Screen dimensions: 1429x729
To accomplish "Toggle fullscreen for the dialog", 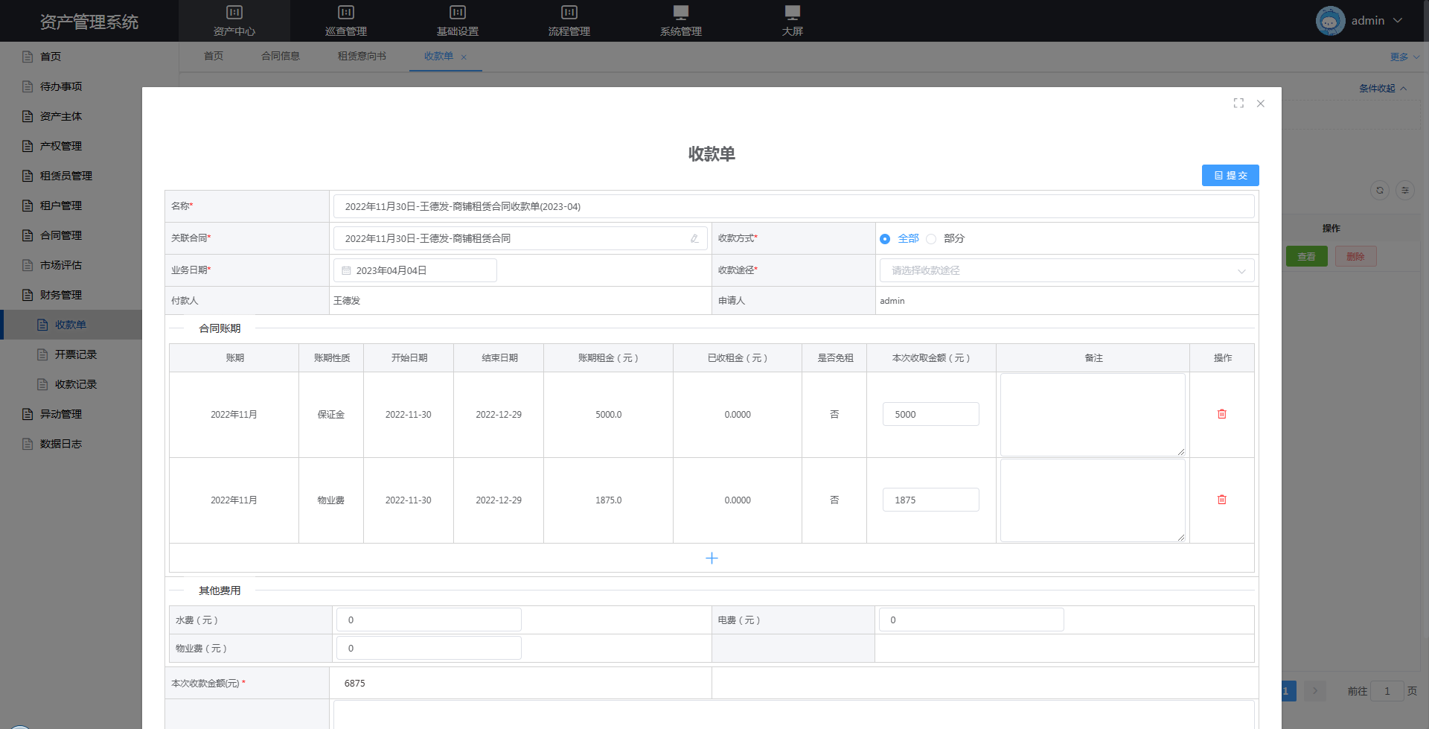I will pos(1238,103).
